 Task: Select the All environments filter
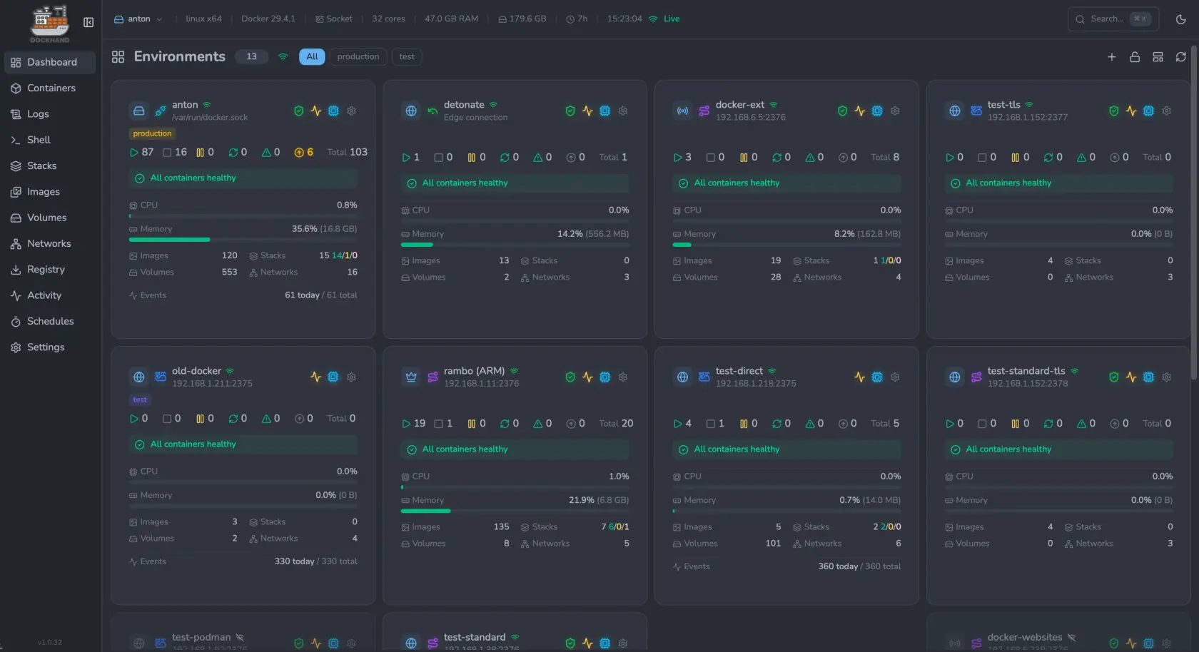coord(312,57)
